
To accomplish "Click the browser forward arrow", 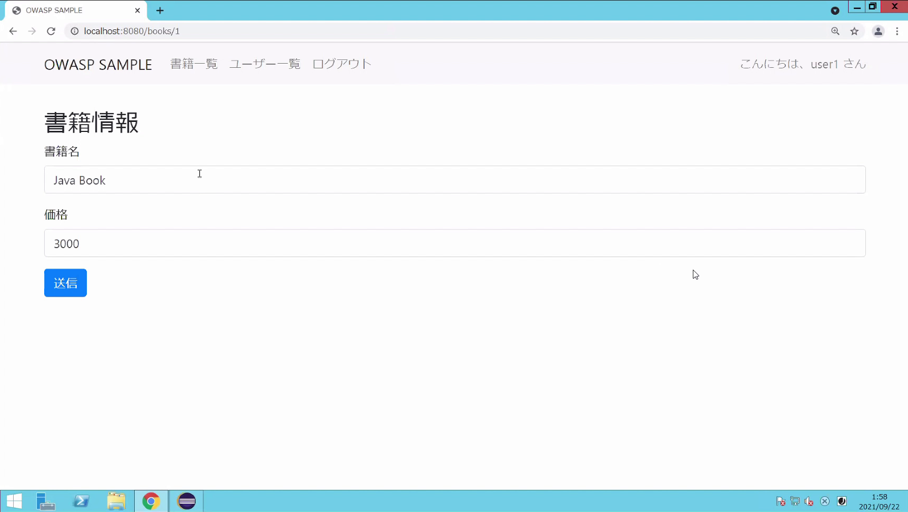I will tap(32, 31).
